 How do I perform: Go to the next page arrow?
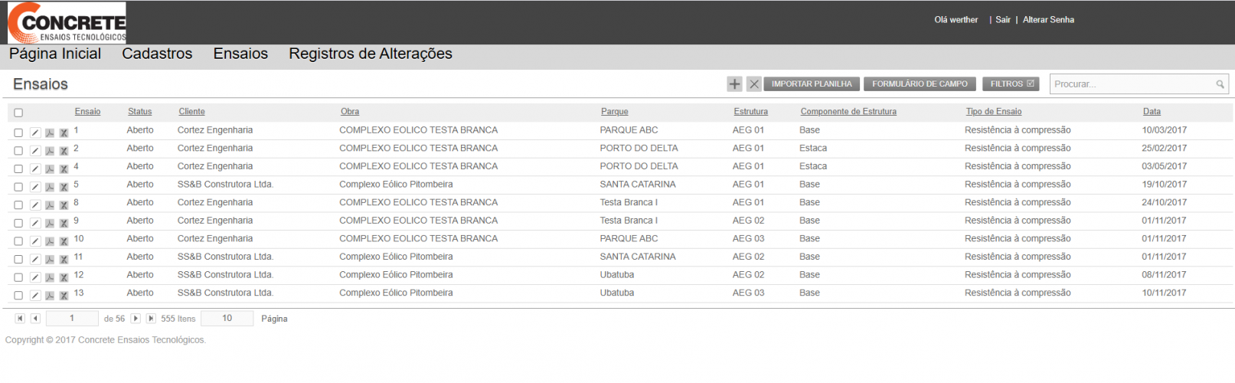136,319
